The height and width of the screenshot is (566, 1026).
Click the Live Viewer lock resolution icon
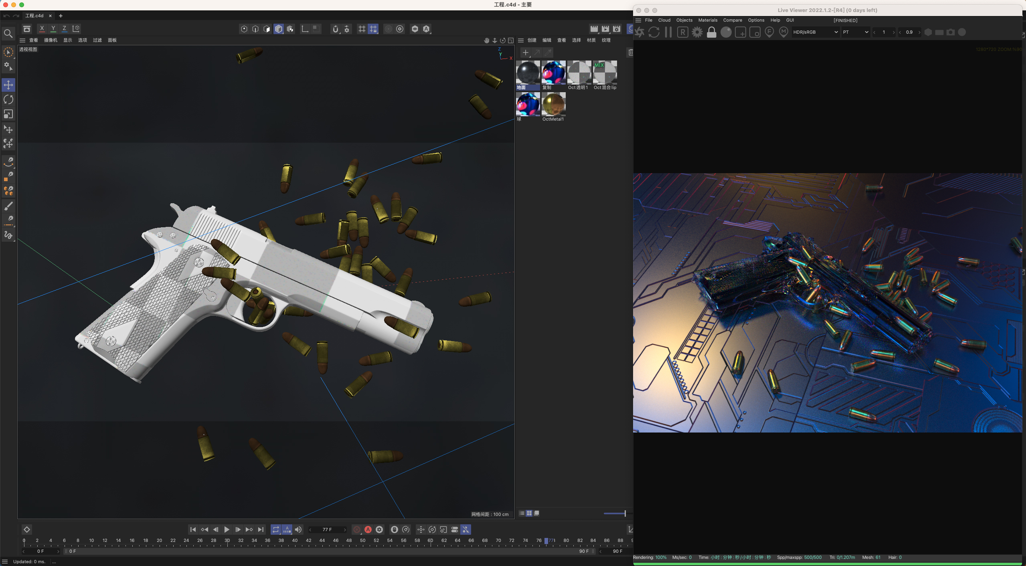[712, 32]
